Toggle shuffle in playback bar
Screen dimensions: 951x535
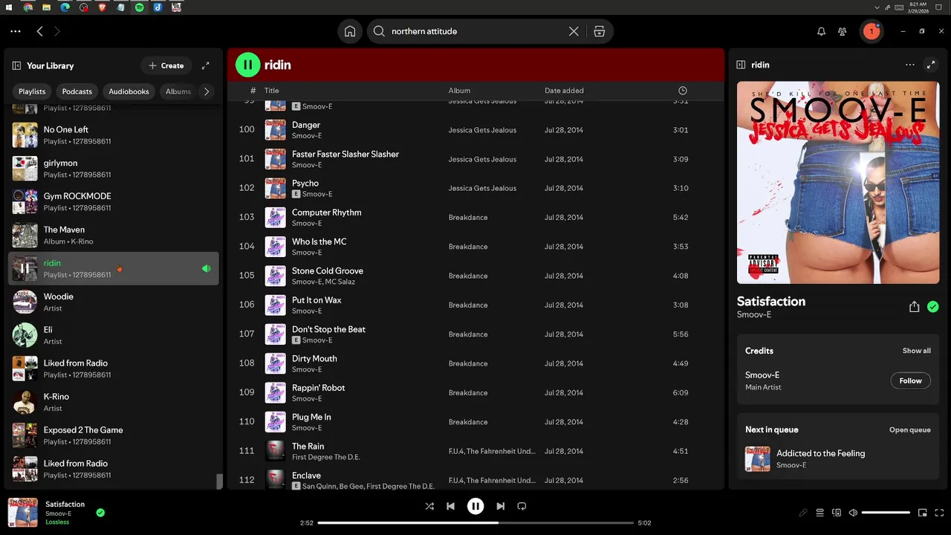429,506
